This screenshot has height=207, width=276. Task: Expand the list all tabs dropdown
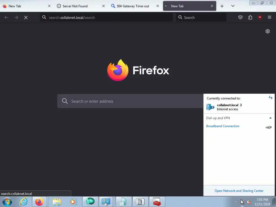pos(233,6)
